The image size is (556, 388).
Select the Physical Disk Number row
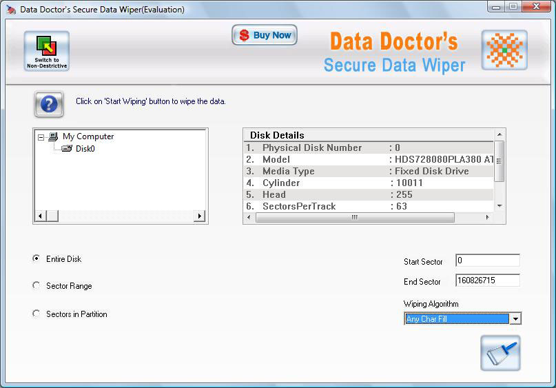coord(369,147)
